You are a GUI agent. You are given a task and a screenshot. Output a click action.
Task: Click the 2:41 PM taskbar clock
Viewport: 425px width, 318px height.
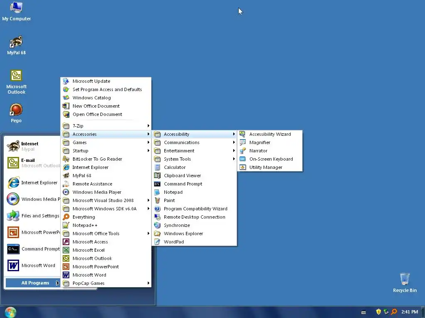[x=410, y=312]
